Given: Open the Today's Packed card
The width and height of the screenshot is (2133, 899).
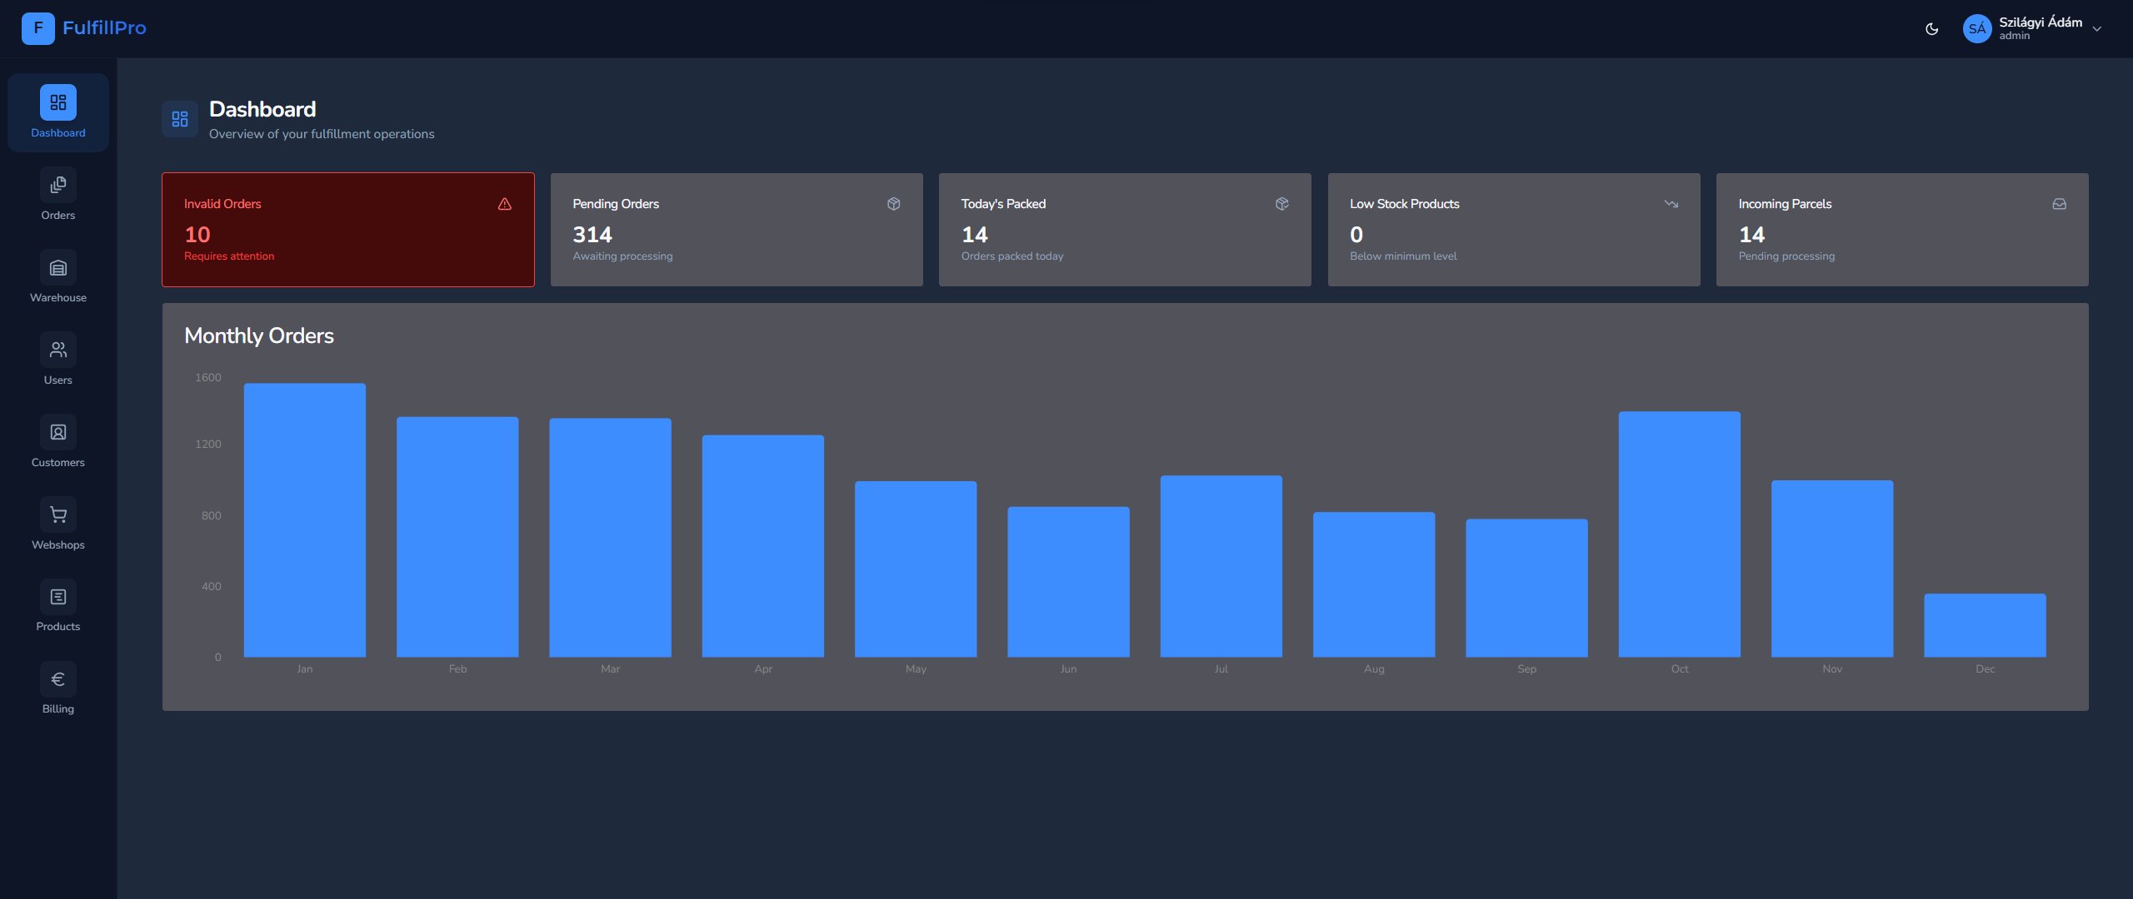Looking at the screenshot, I should (1124, 230).
